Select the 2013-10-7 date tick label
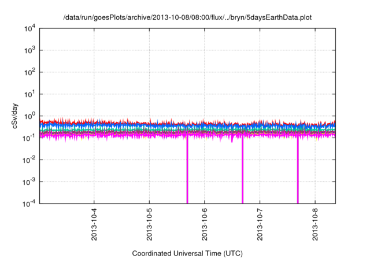370x259 pixels. coord(260,224)
